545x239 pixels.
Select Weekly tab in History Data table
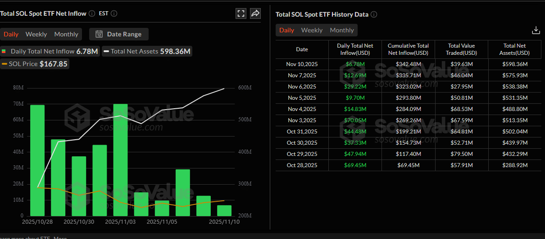click(312, 30)
